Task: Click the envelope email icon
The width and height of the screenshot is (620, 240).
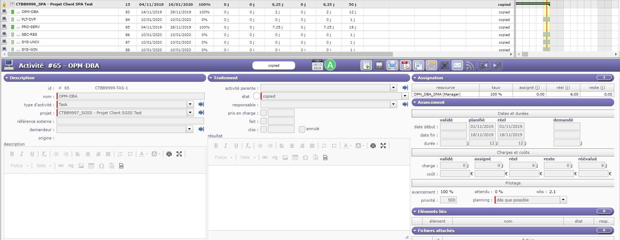Action: 457,65
